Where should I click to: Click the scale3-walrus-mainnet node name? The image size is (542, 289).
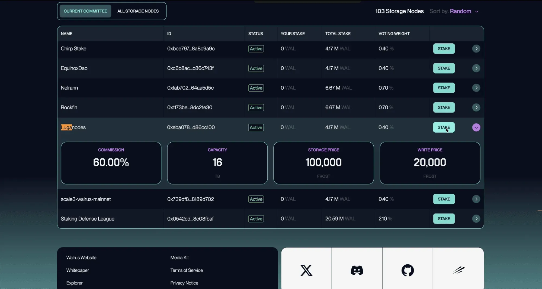86,199
